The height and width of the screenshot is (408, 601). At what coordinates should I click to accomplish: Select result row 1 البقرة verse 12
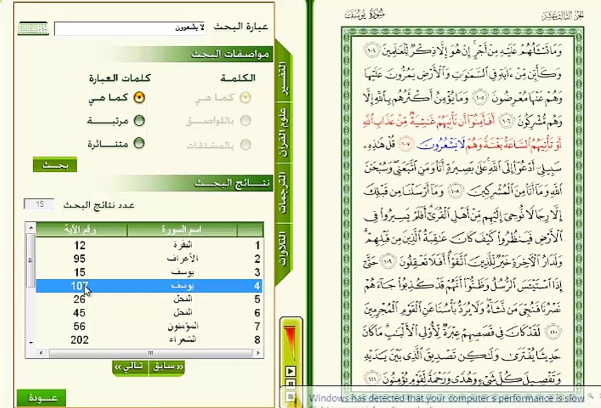coord(150,245)
